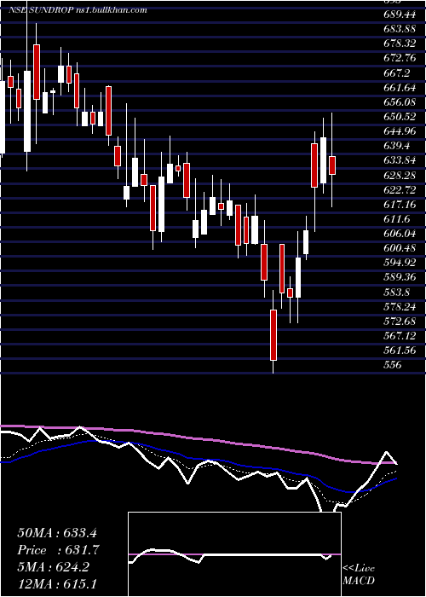426x597 pixels.
Task: Click the 567.12 price axis label
Action: [400, 336]
